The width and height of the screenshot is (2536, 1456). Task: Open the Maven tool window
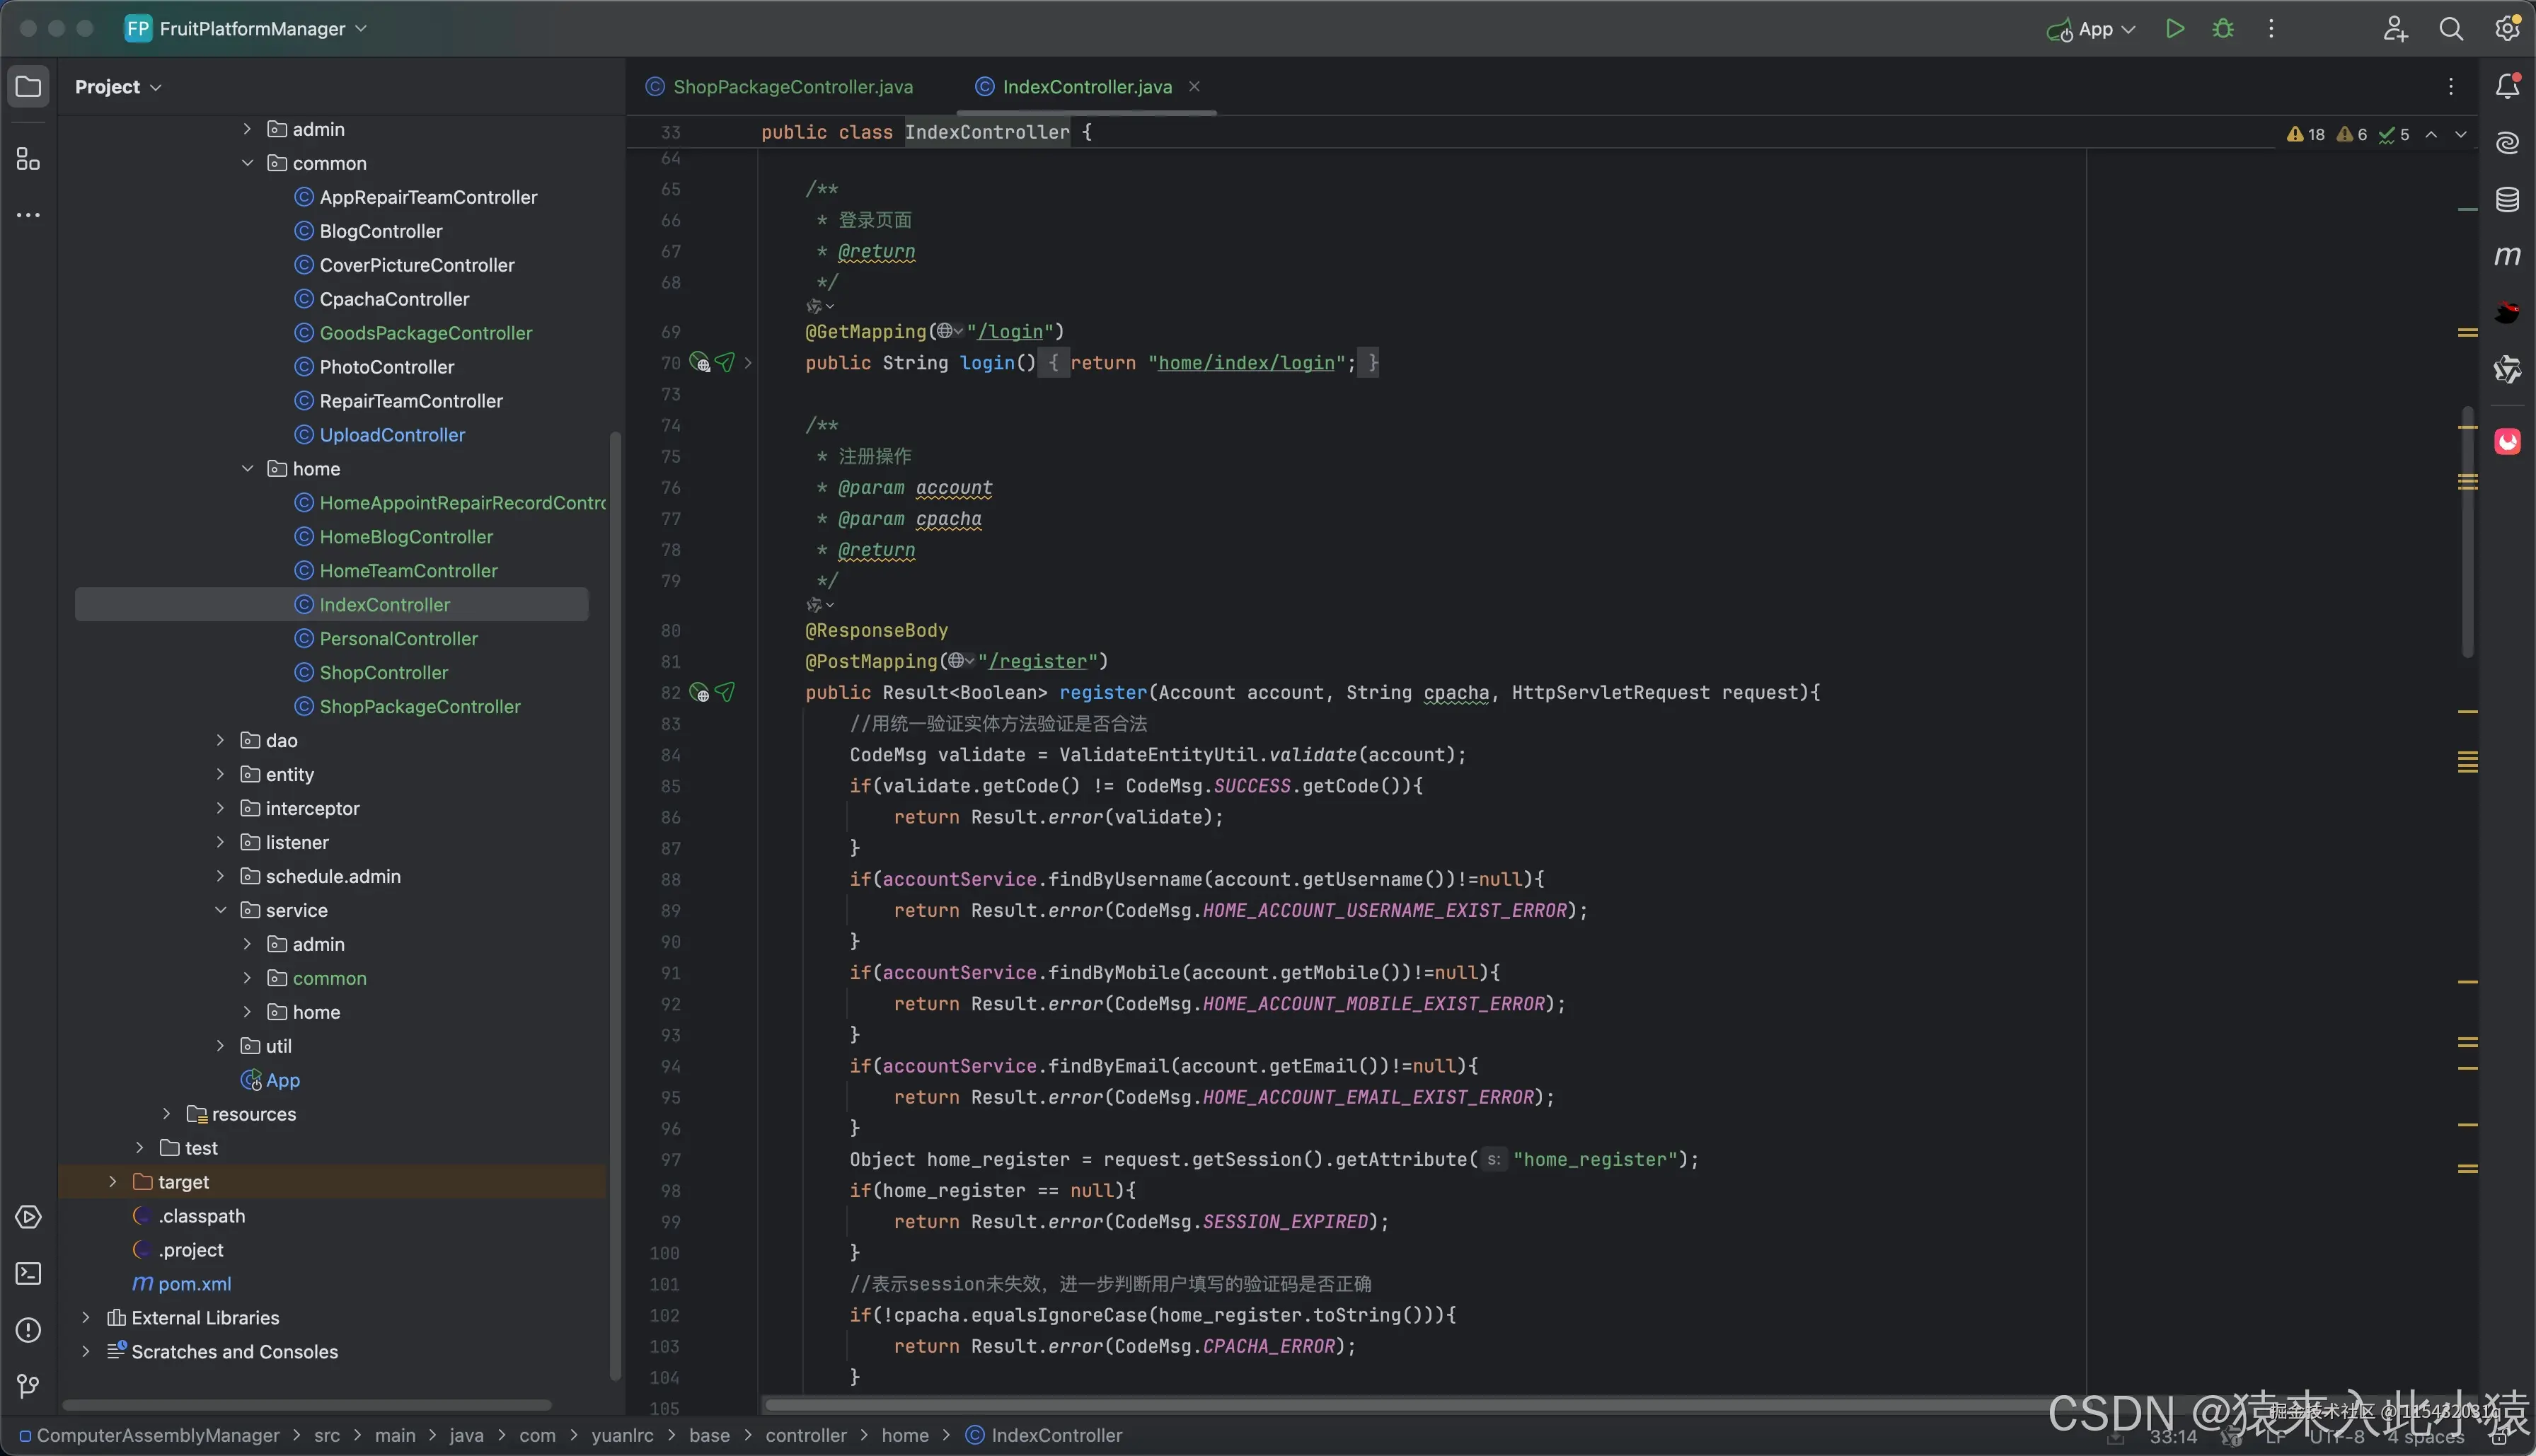[2506, 256]
